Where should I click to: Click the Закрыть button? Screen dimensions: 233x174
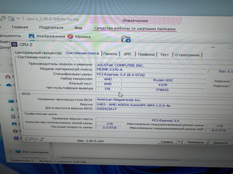pos(220,143)
